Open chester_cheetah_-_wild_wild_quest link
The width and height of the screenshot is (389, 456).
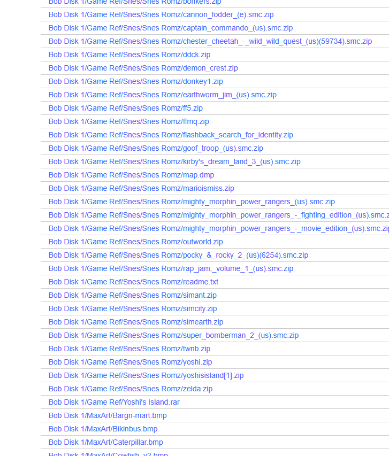click(x=210, y=41)
